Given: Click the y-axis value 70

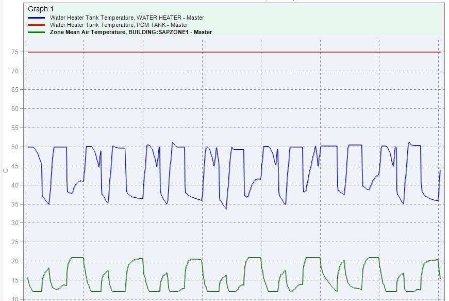Looking at the screenshot, I should [x=15, y=71].
